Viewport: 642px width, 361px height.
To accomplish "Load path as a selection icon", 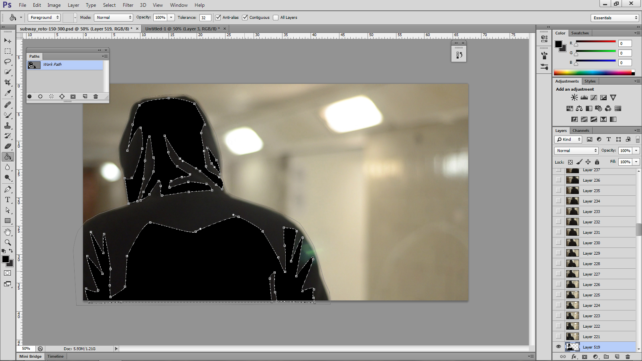I will pos(51,97).
